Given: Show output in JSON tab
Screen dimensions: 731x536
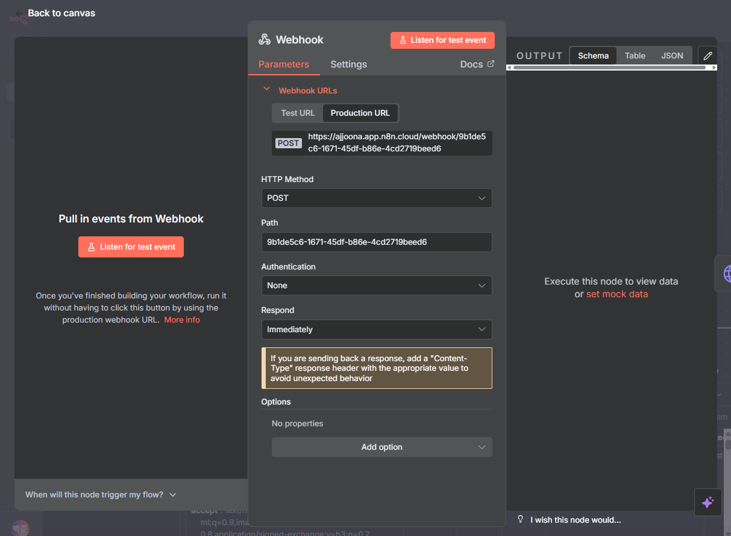Looking at the screenshot, I should coord(672,55).
